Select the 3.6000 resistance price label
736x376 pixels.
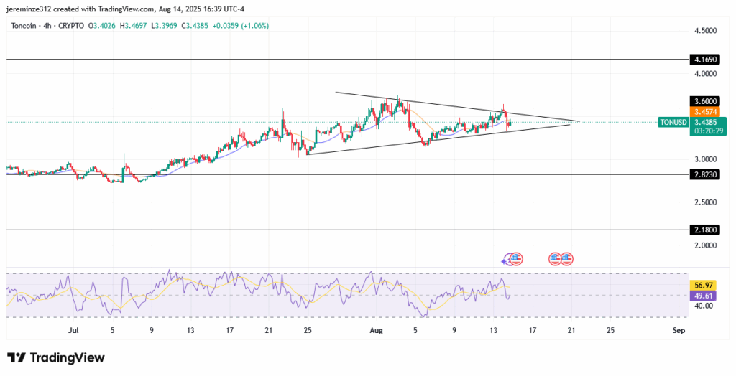tap(706, 101)
